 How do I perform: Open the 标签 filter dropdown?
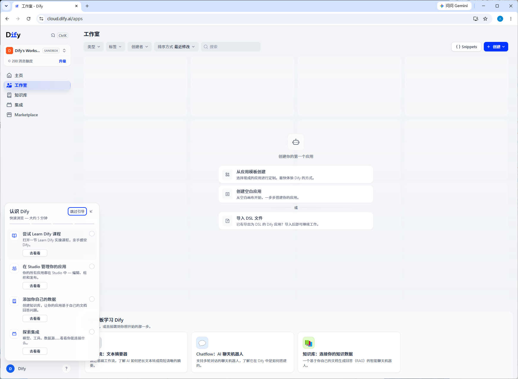[115, 47]
